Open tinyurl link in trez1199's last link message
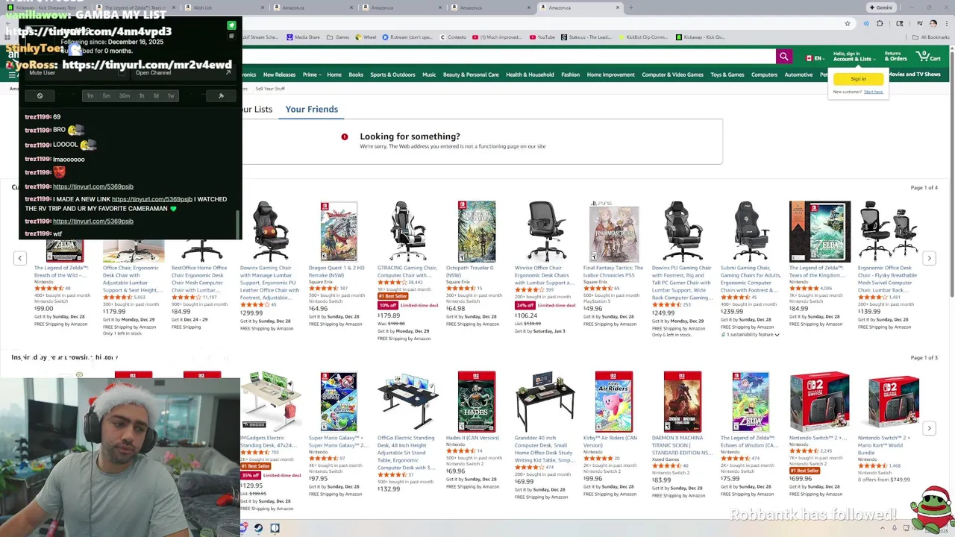Viewport: 955px width, 537px height. click(93, 221)
